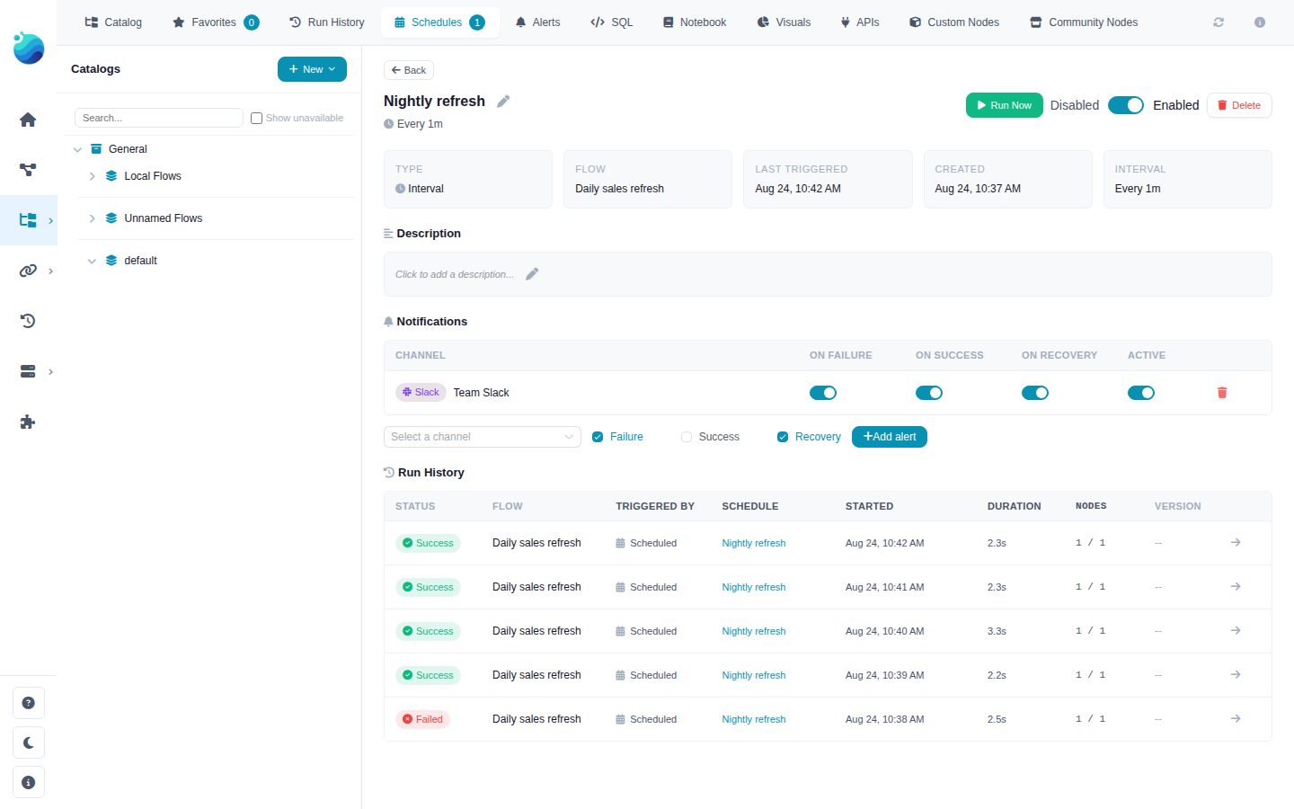
Task: Open the run history sidebar icon
Action: (x=28, y=321)
